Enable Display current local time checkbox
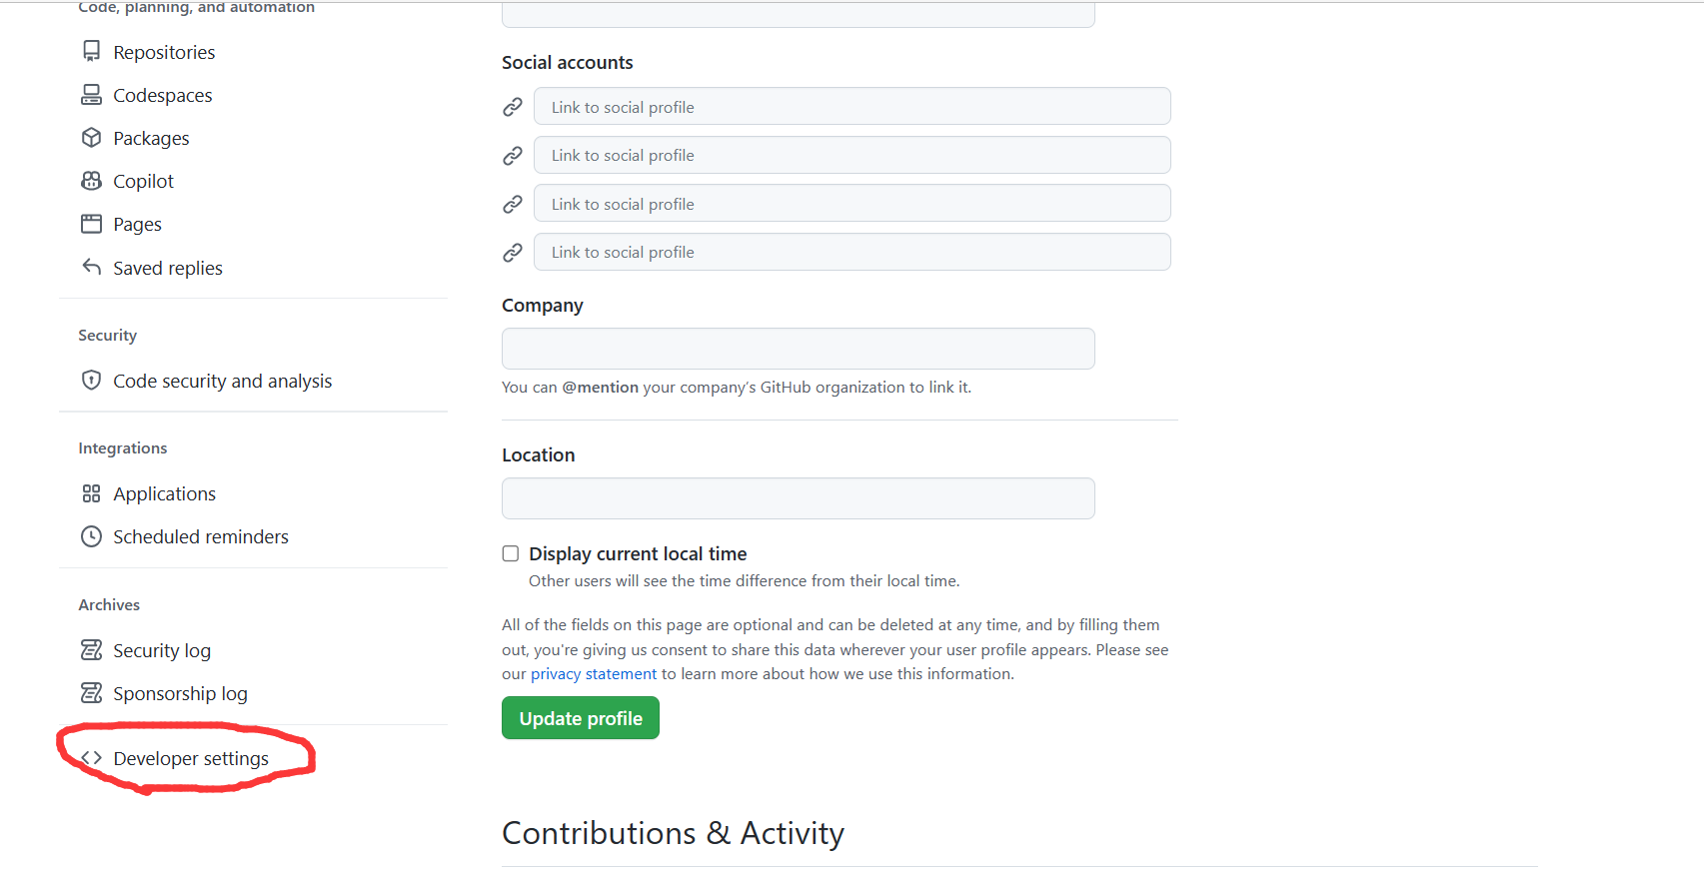 click(511, 553)
